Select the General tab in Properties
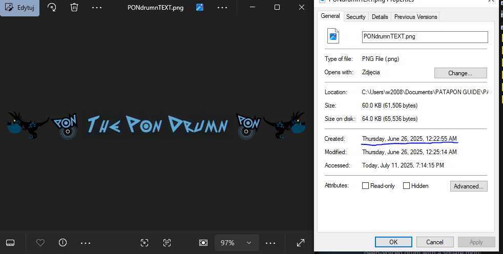This screenshot has height=254, width=503. 330,16
